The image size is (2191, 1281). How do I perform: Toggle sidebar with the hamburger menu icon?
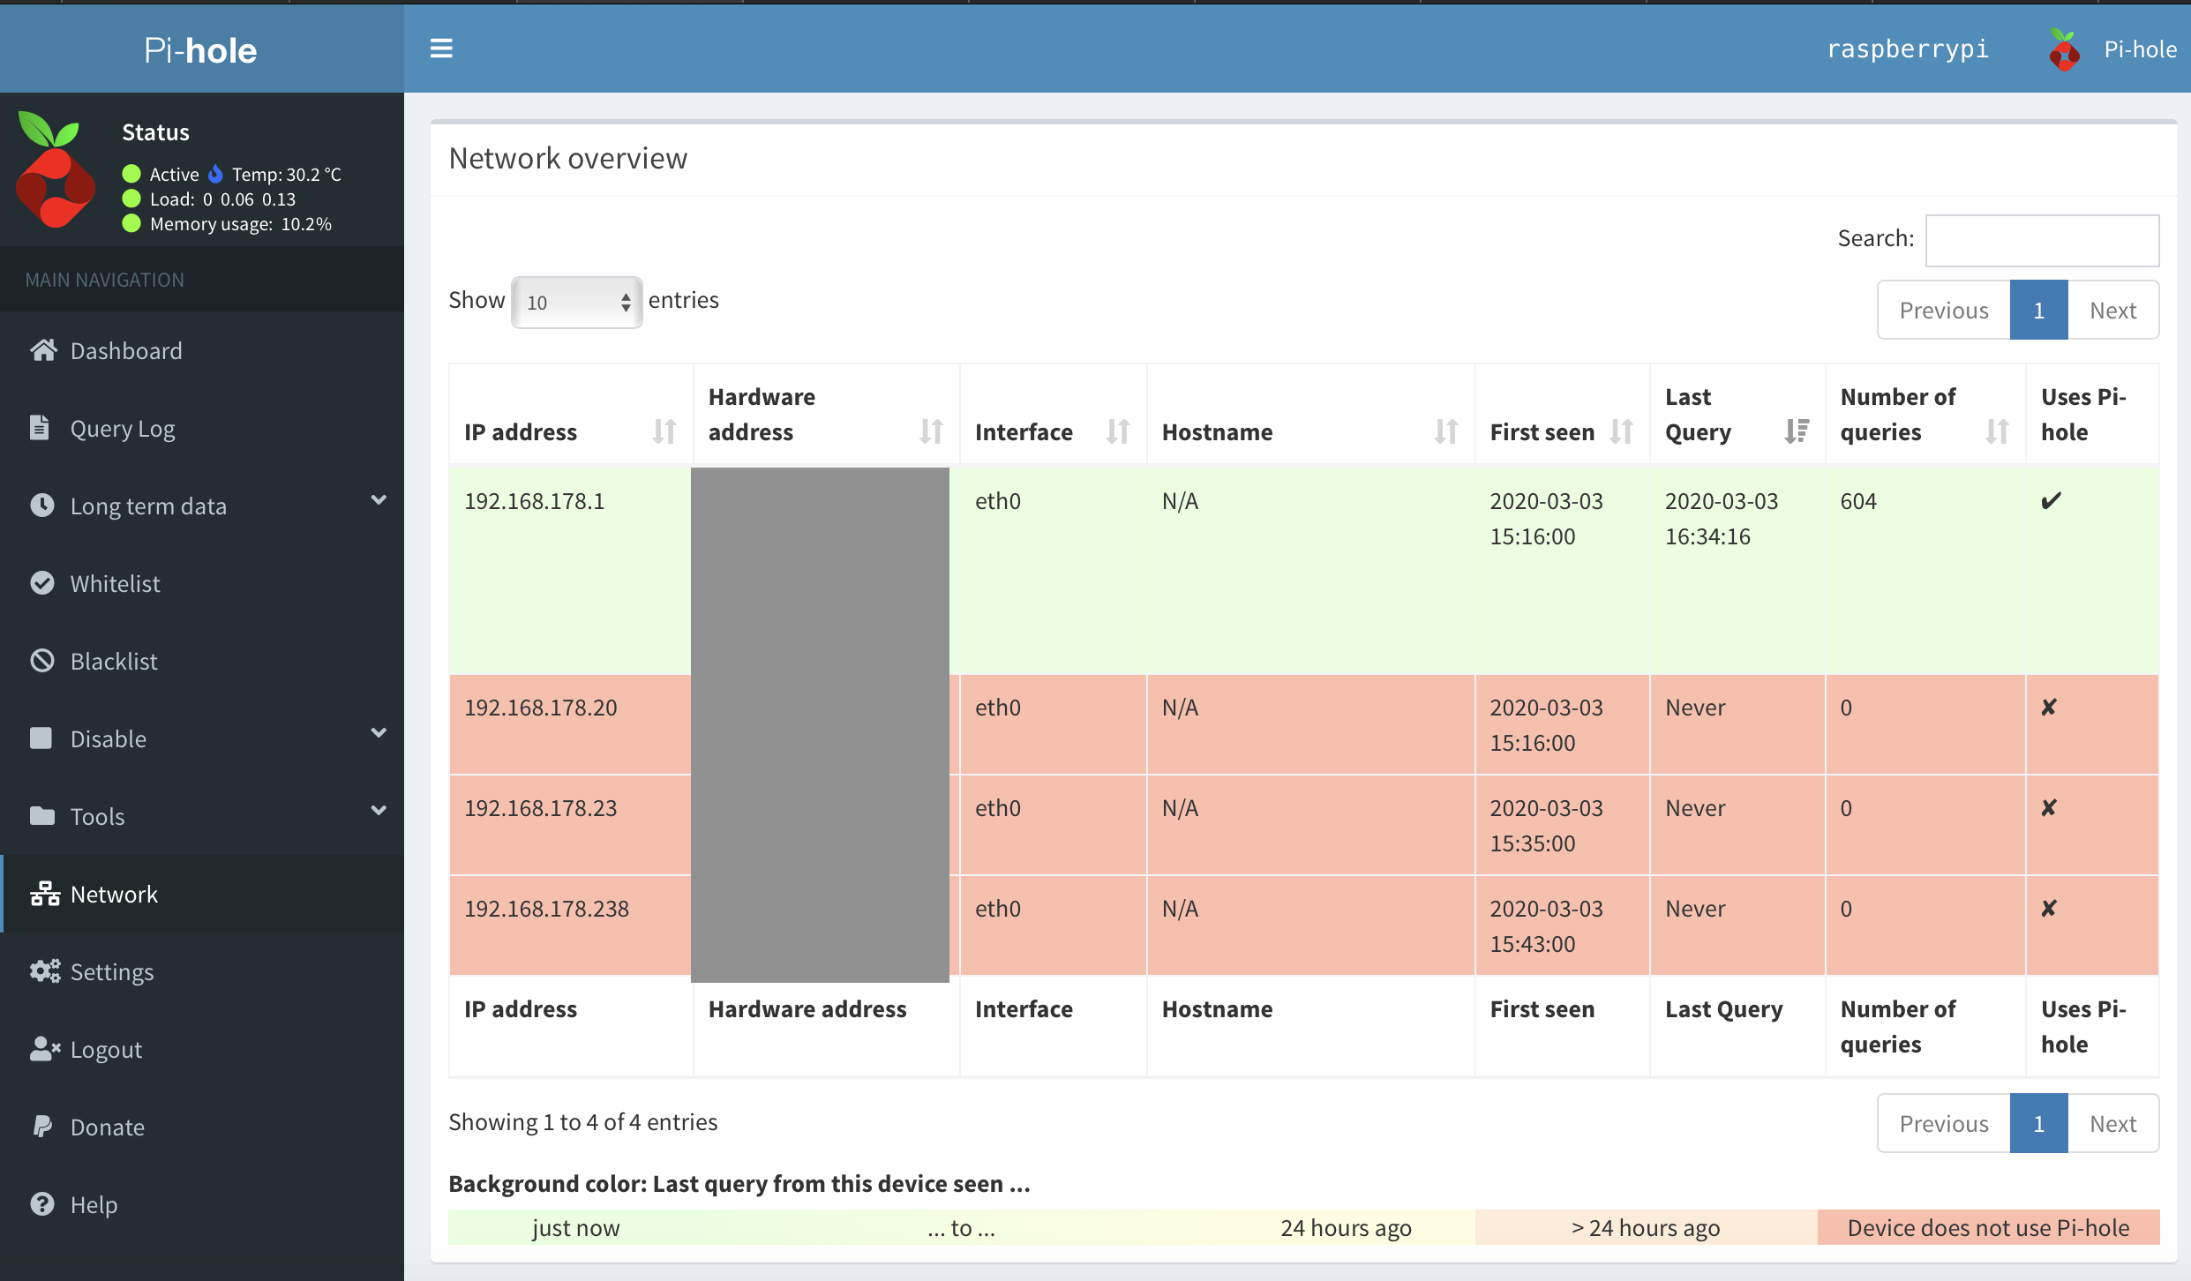click(x=441, y=49)
